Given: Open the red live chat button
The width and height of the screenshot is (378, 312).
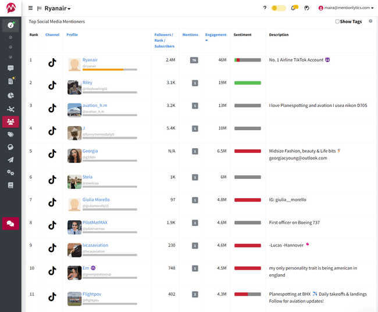Looking at the screenshot, I should click(10, 224).
